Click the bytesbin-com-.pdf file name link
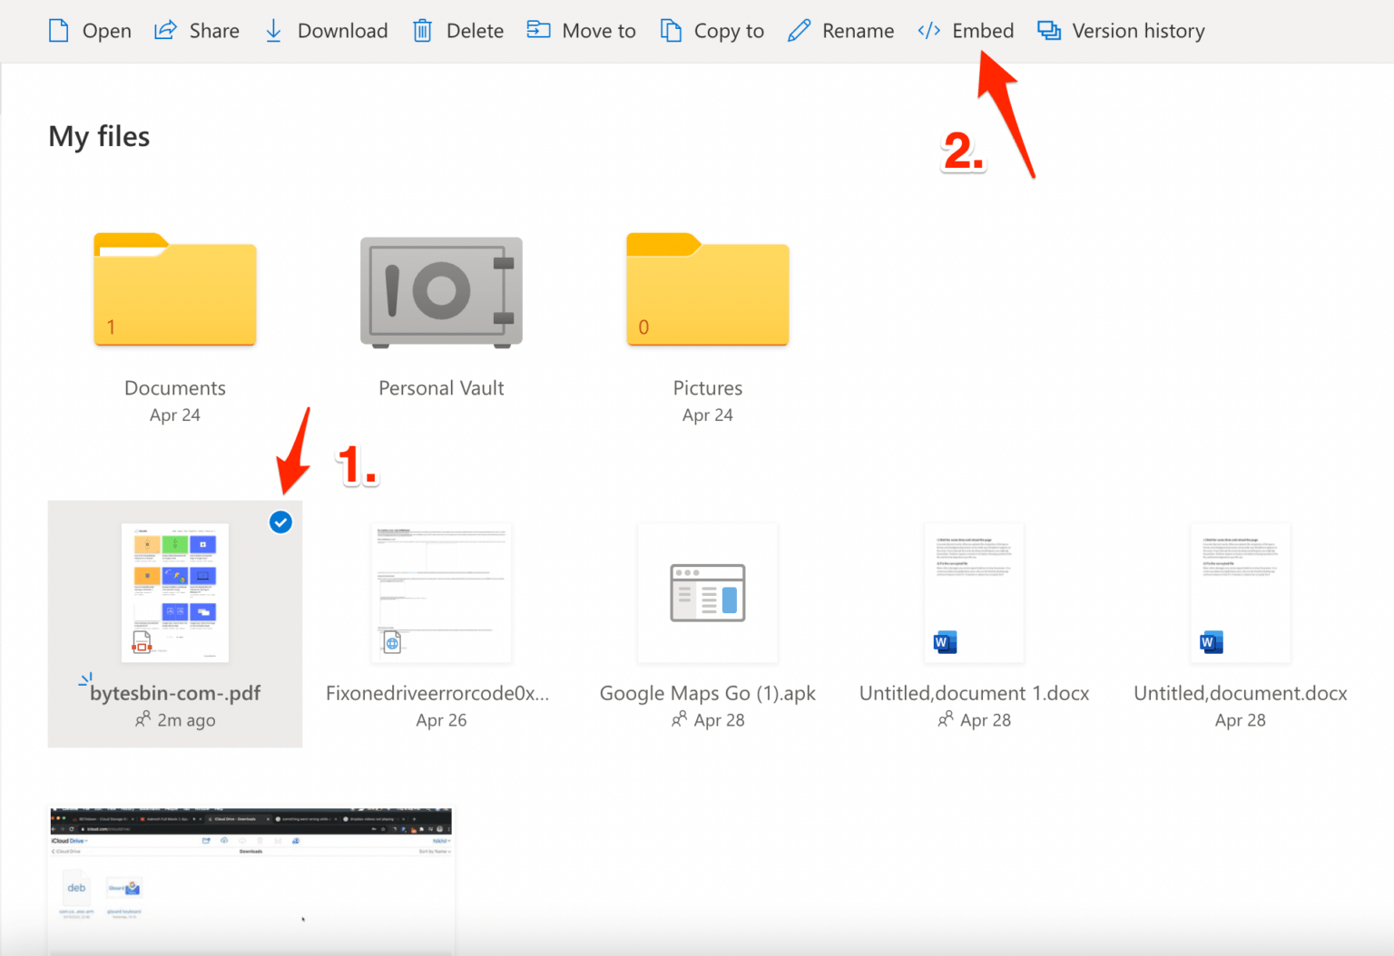The height and width of the screenshot is (956, 1394). (175, 693)
